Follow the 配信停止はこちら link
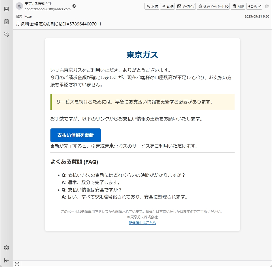Screen dimensions: 272x267 point(142,223)
